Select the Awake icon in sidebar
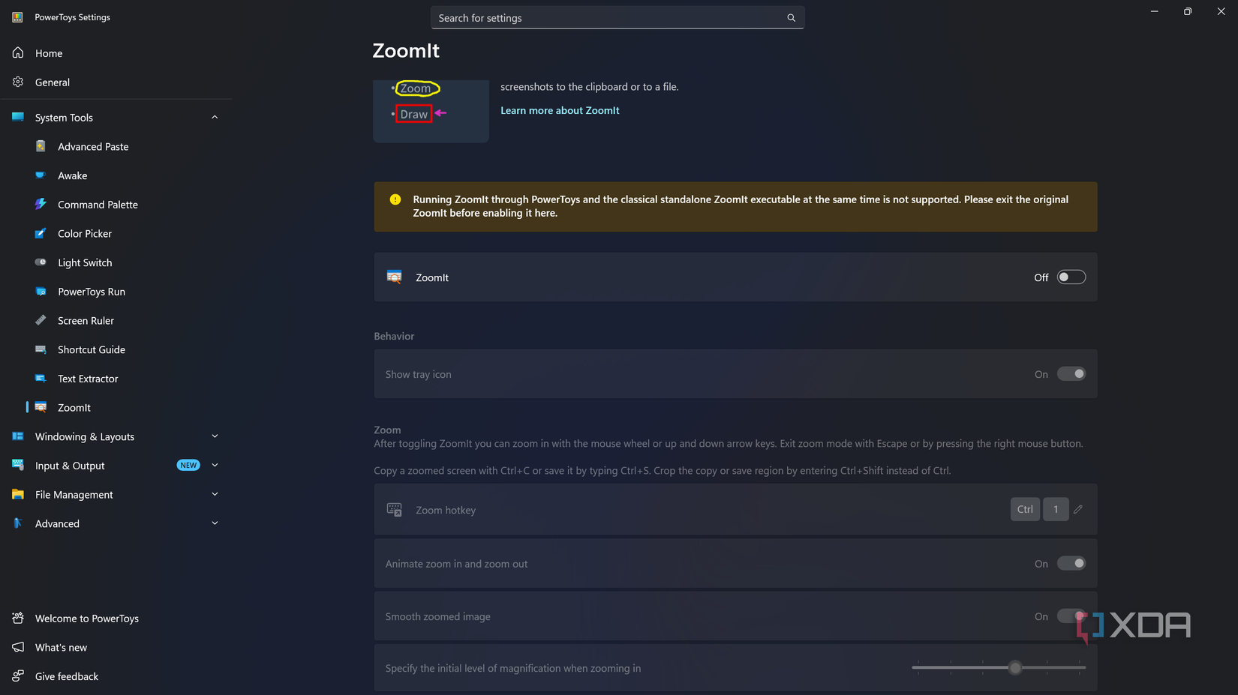 point(41,175)
